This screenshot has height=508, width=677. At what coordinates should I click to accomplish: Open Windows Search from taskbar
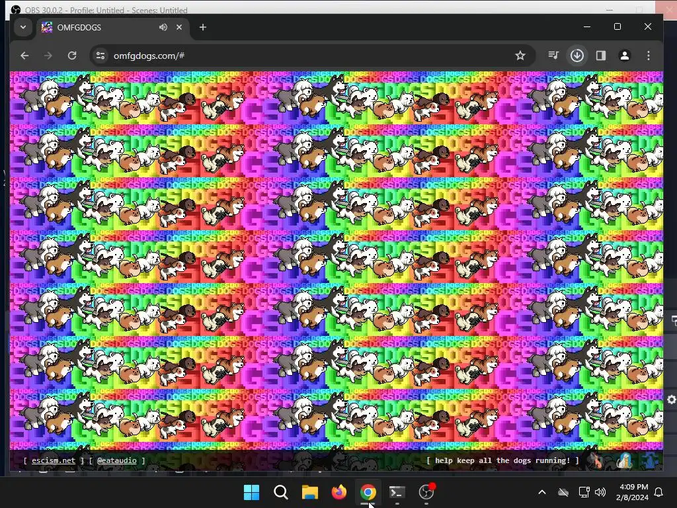tap(280, 492)
